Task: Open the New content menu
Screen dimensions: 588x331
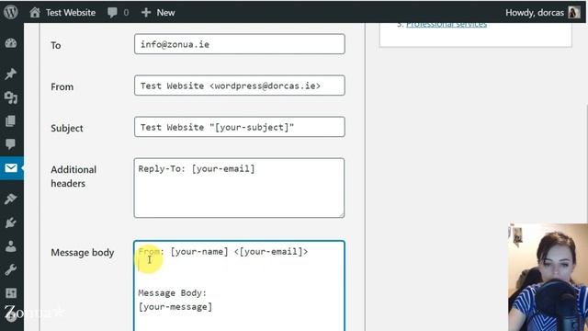Action: [158, 12]
